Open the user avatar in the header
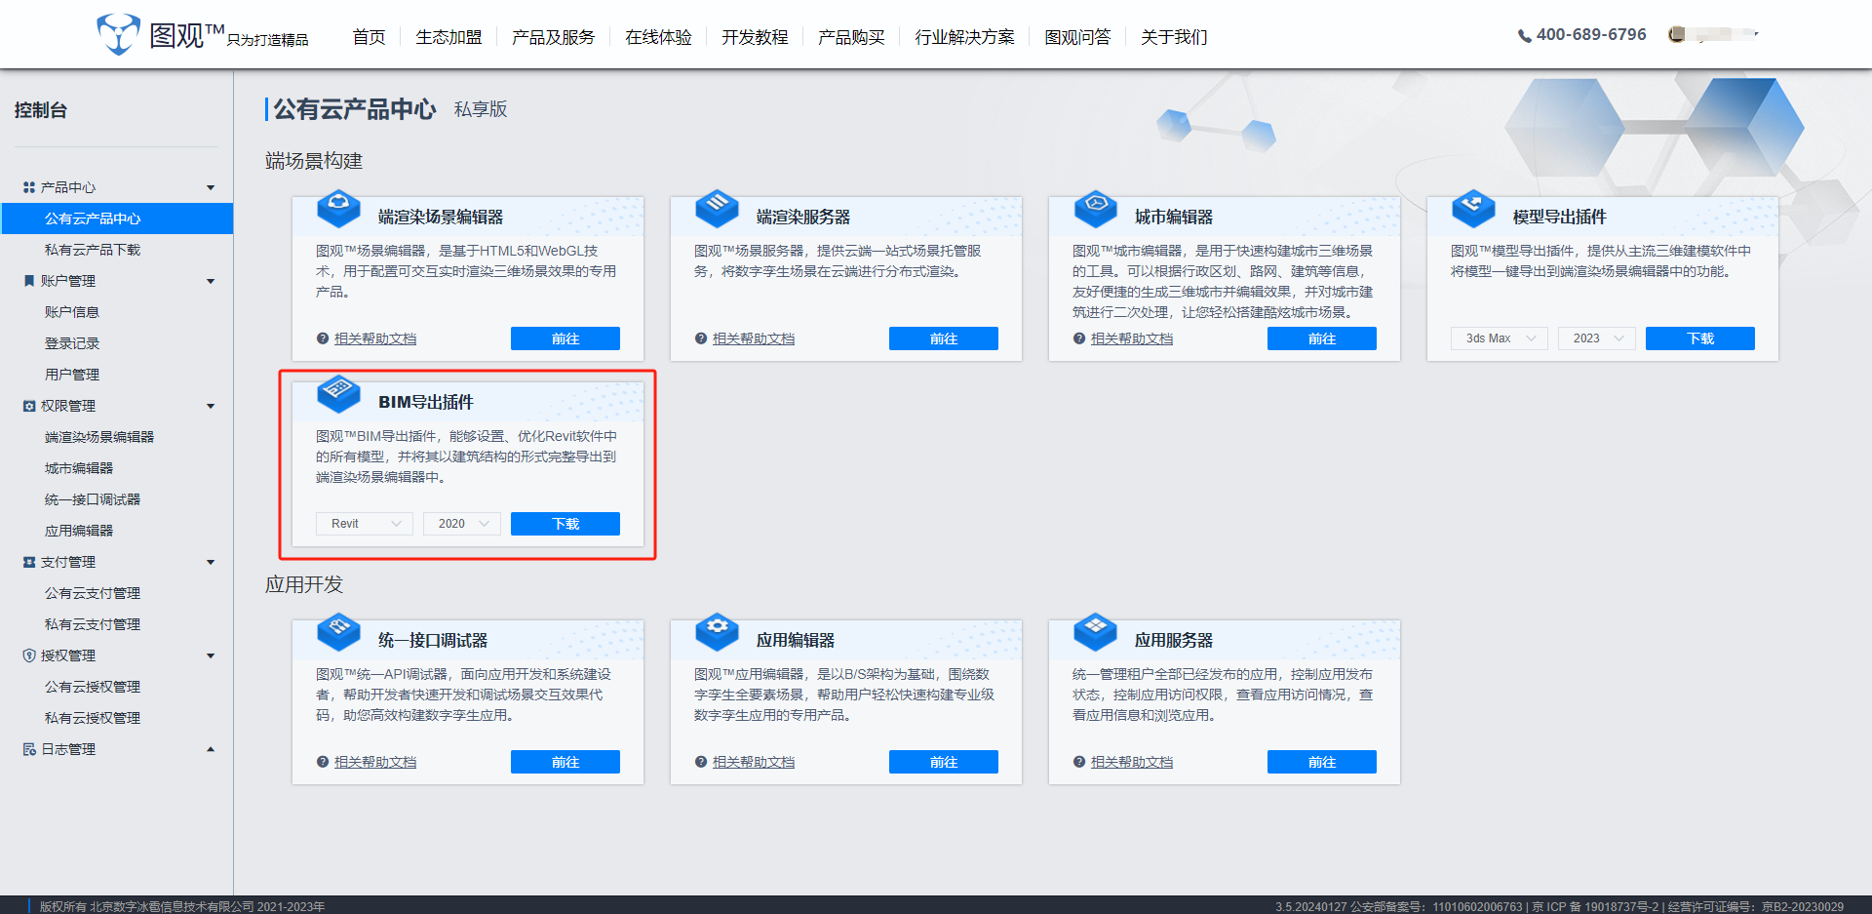1872x914 pixels. click(x=1677, y=34)
